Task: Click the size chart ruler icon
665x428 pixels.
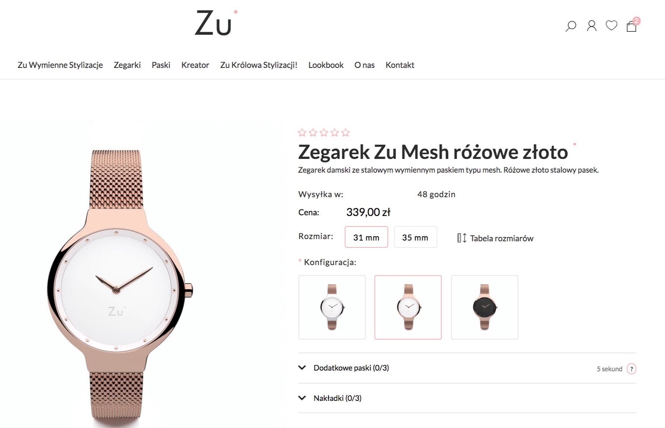Action: click(462, 238)
